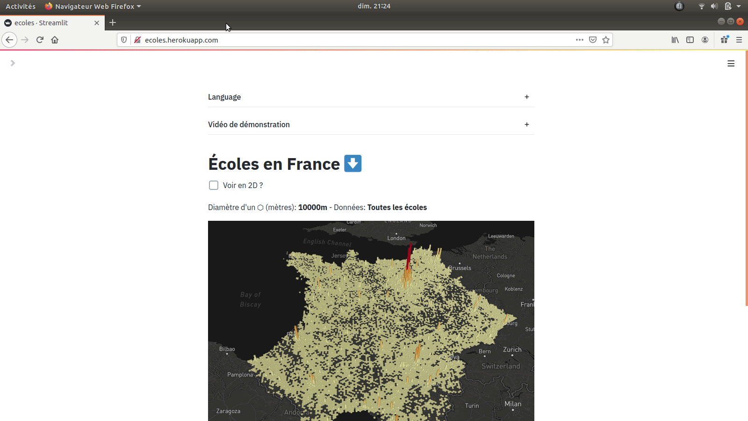Click the Écoles en France heading
748x421 pixels.
[x=274, y=164]
